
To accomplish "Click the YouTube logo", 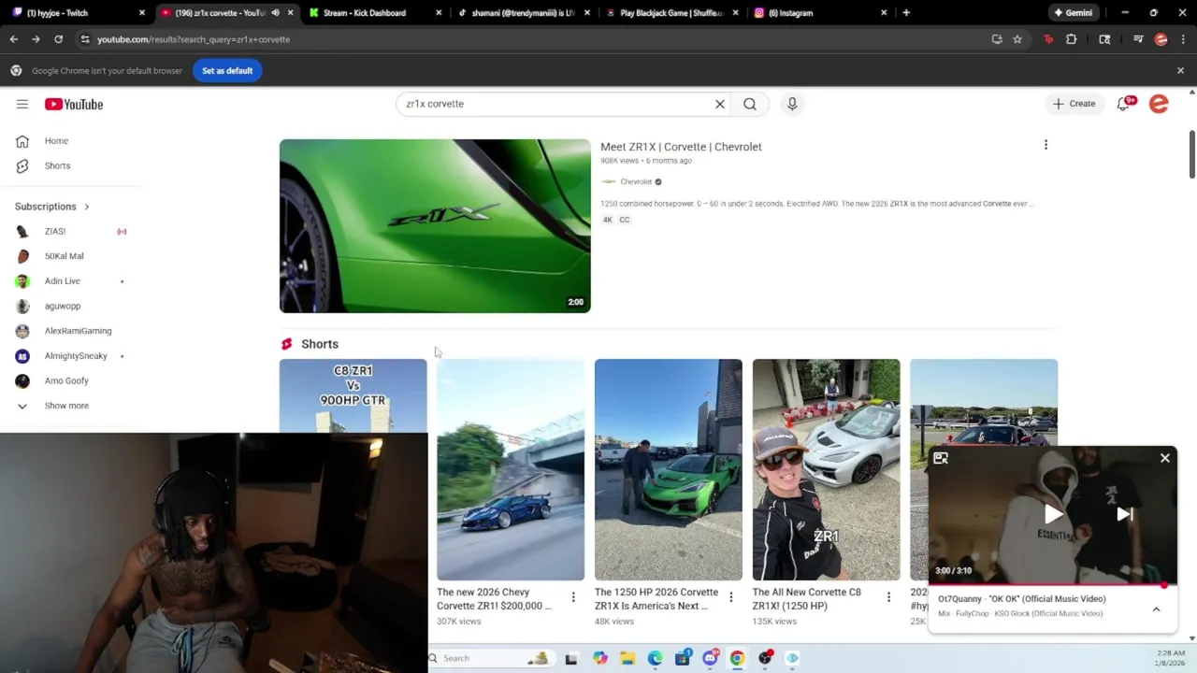I will [74, 104].
